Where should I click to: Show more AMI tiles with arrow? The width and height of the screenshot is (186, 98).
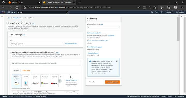point(60,81)
